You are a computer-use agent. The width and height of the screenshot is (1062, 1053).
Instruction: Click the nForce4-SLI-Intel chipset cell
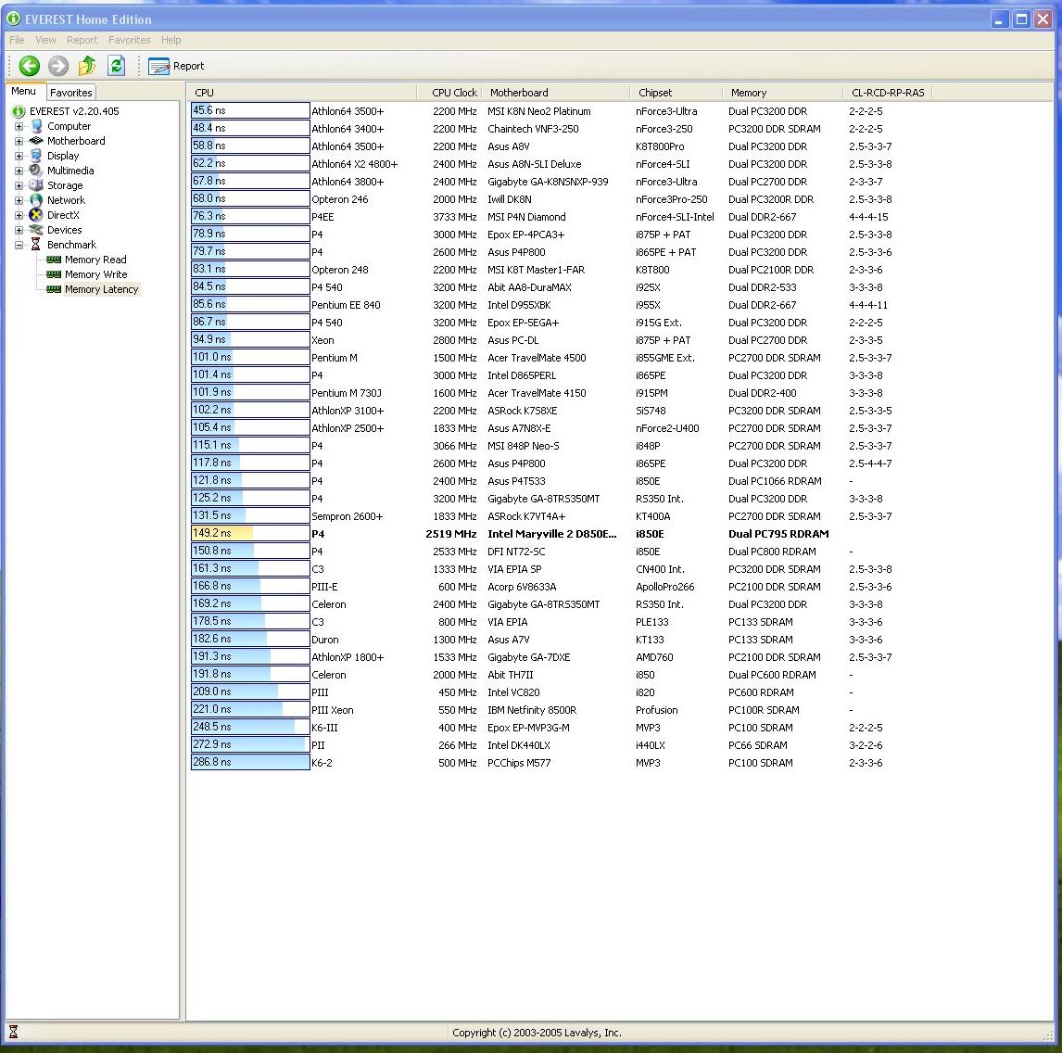coord(675,217)
